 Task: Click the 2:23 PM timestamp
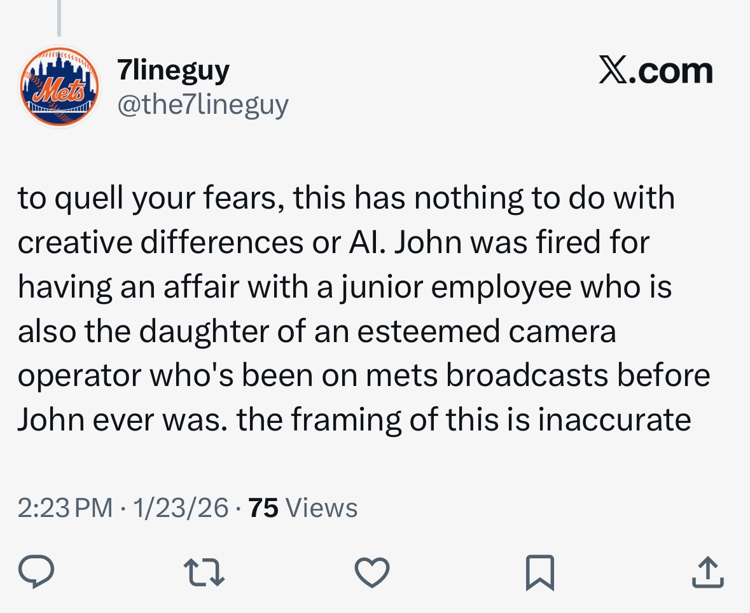click(x=64, y=507)
